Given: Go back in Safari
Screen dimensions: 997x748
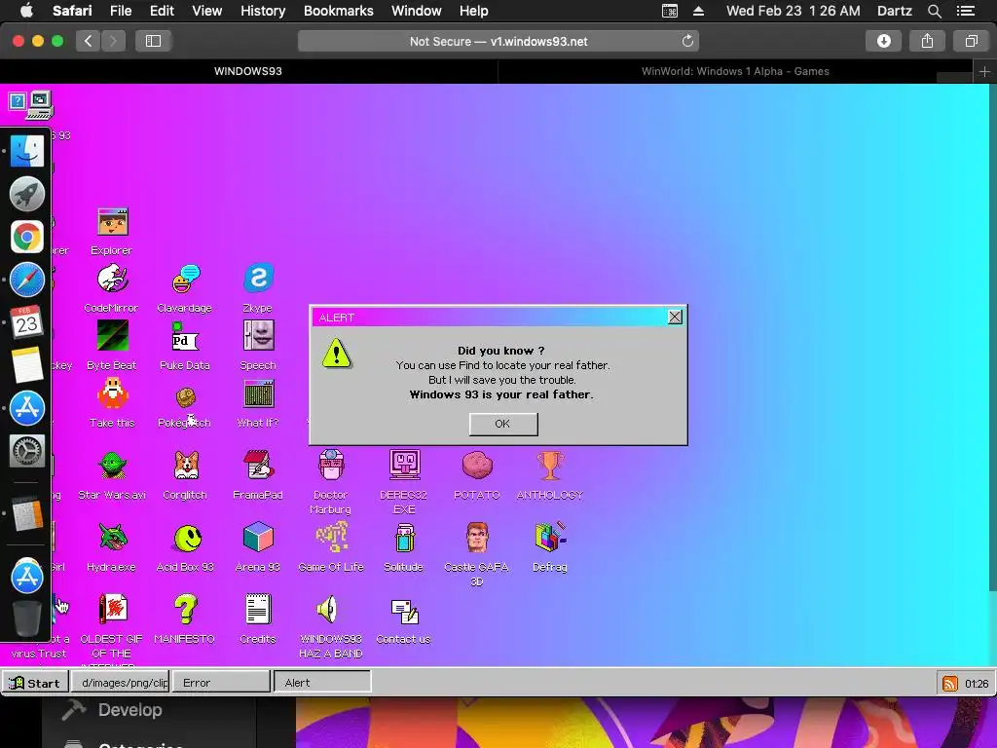Looking at the screenshot, I should pos(89,41).
